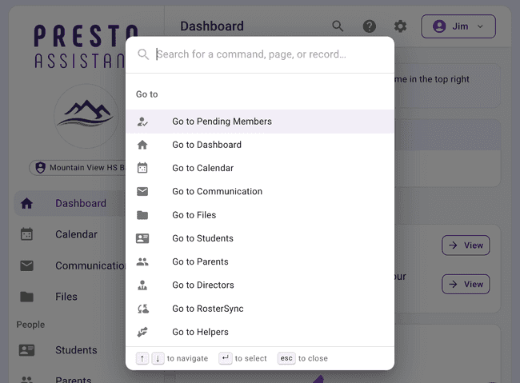Click the Presto Assistant logo
Screen dimensions: 520x383
pos(86,46)
